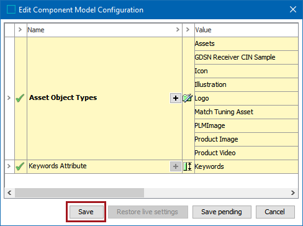This screenshot has height=226, width=303.
Task: Close the Edit Component Model Configuration dialog
Action: (293, 9)
